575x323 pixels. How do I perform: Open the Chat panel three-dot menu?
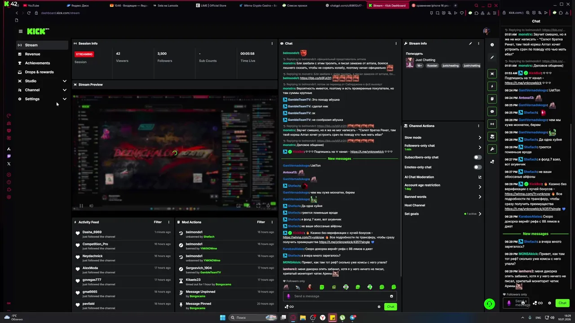[x=396, y=44]
